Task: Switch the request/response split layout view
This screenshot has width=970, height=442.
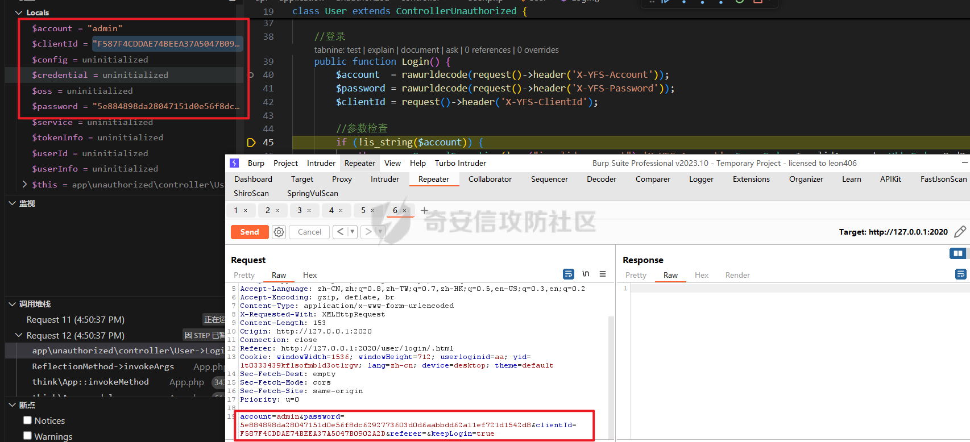Action: (958, 253)
